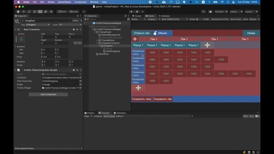Switch to the Project tab
The image size is (274, 154).
pos(89,113)
